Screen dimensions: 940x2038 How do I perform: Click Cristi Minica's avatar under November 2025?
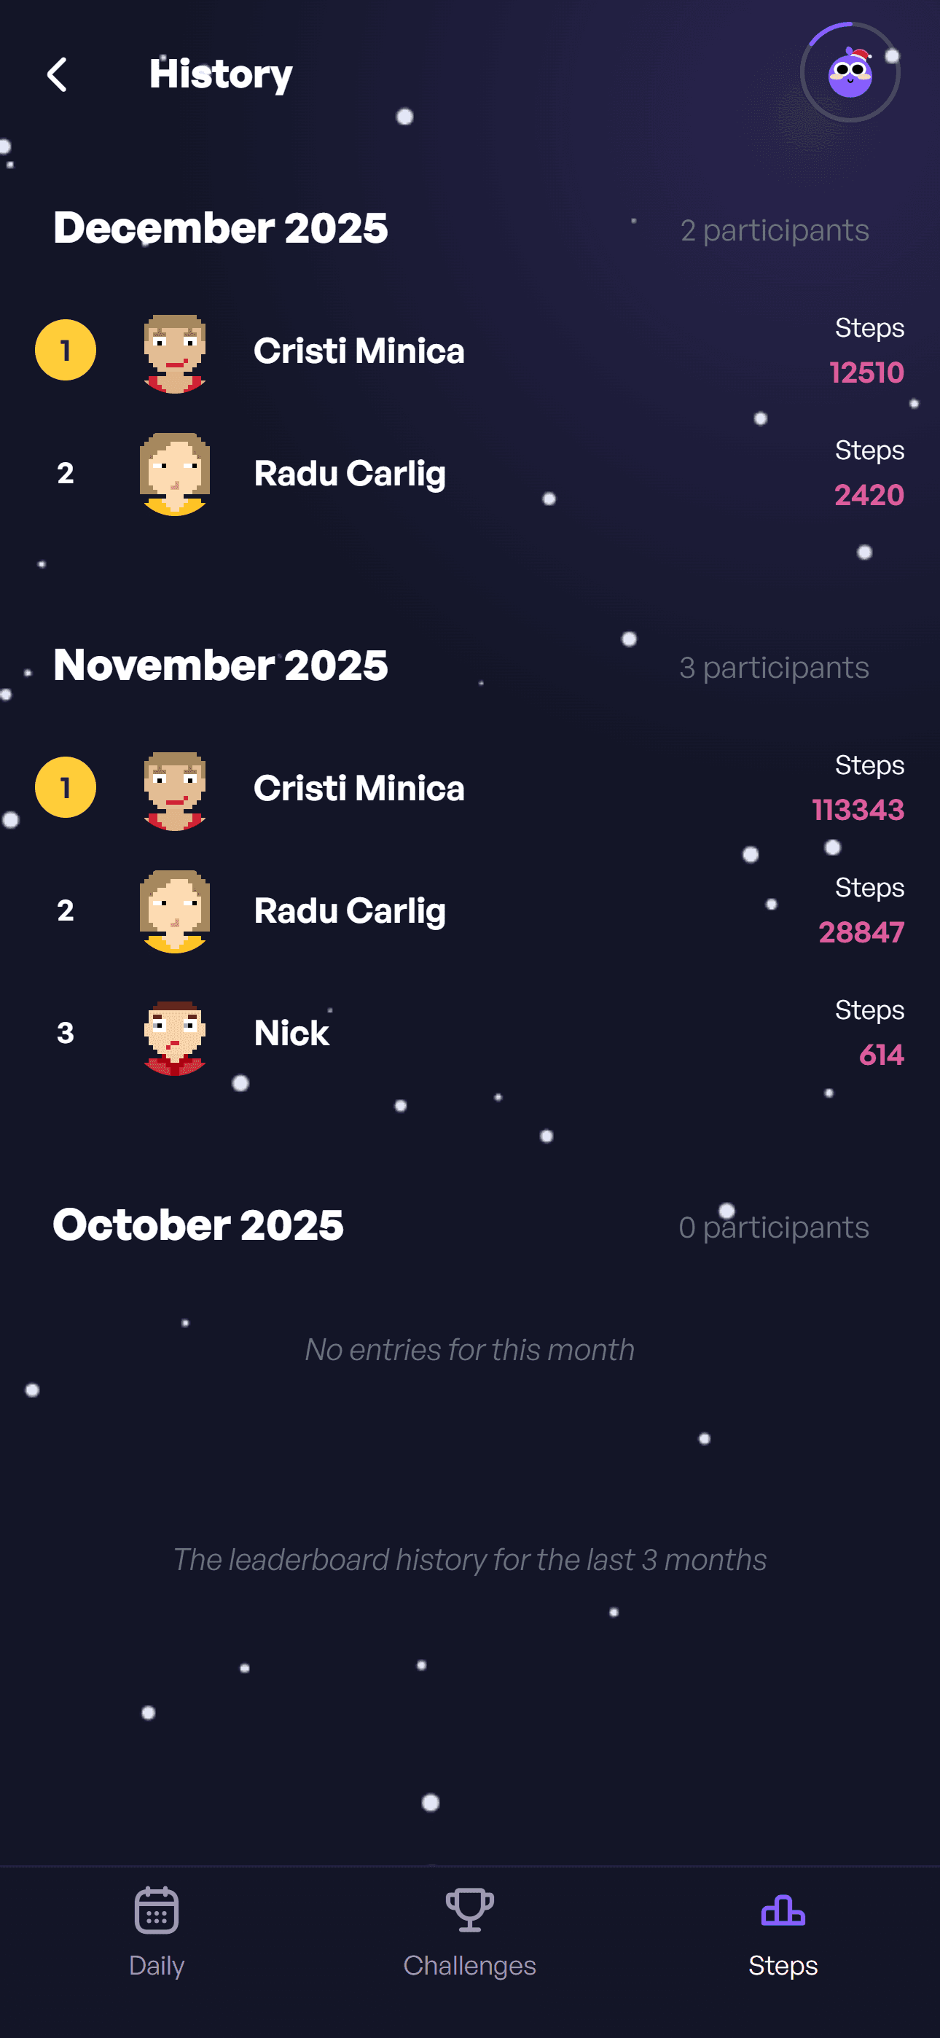175,789
